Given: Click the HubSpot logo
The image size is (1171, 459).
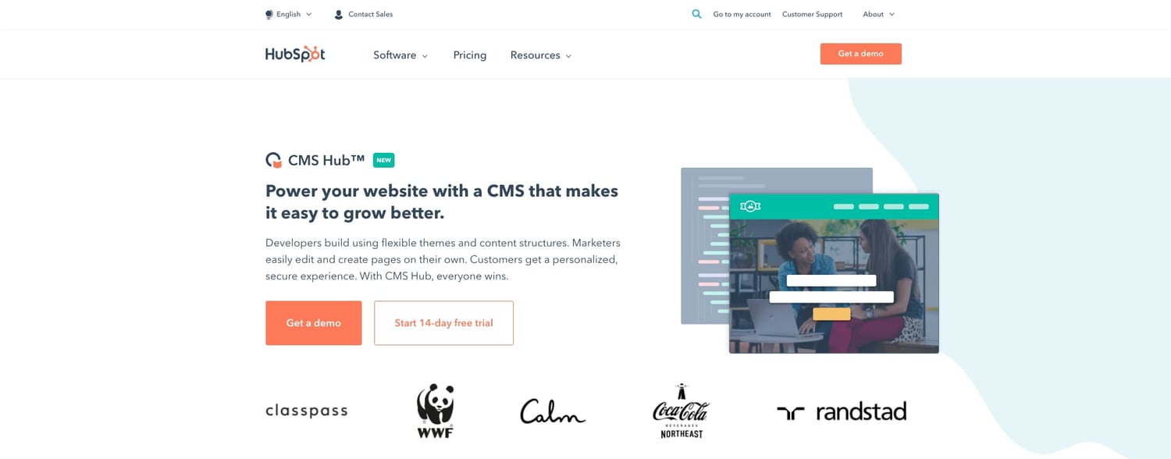Looking at the screenshot, I should [295, 55].
